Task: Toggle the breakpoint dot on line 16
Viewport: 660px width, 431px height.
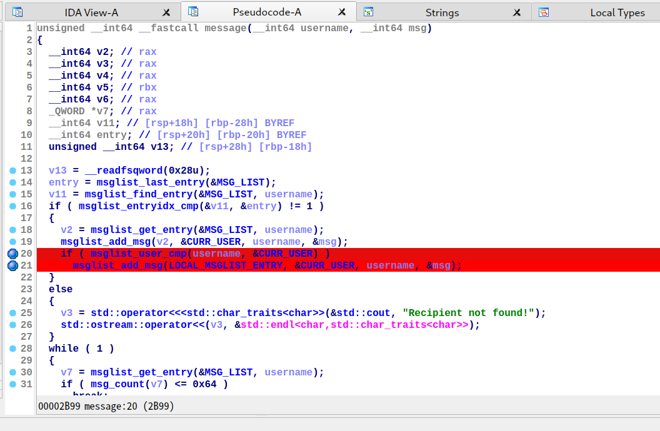Action: [12, 206]
